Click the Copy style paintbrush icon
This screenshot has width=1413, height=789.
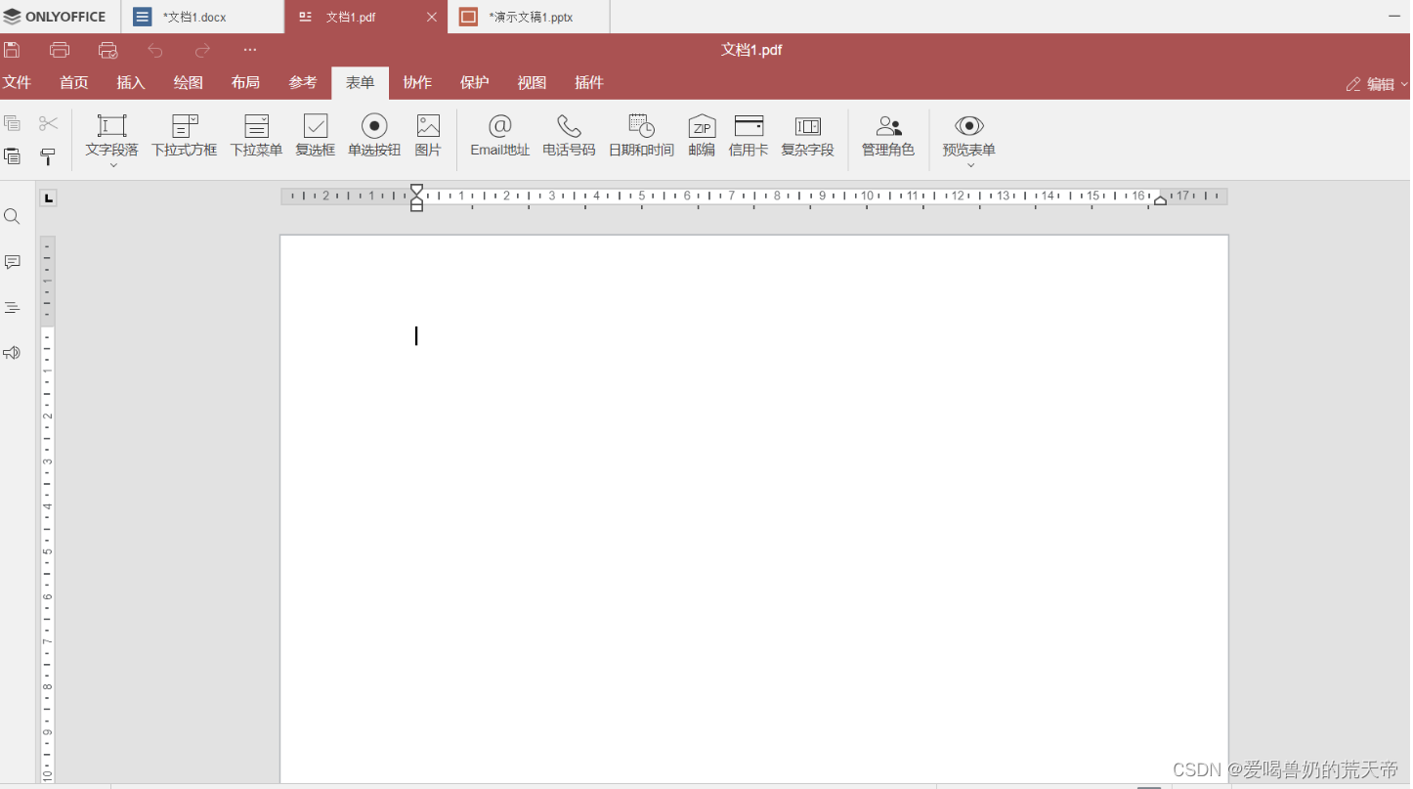48,156
